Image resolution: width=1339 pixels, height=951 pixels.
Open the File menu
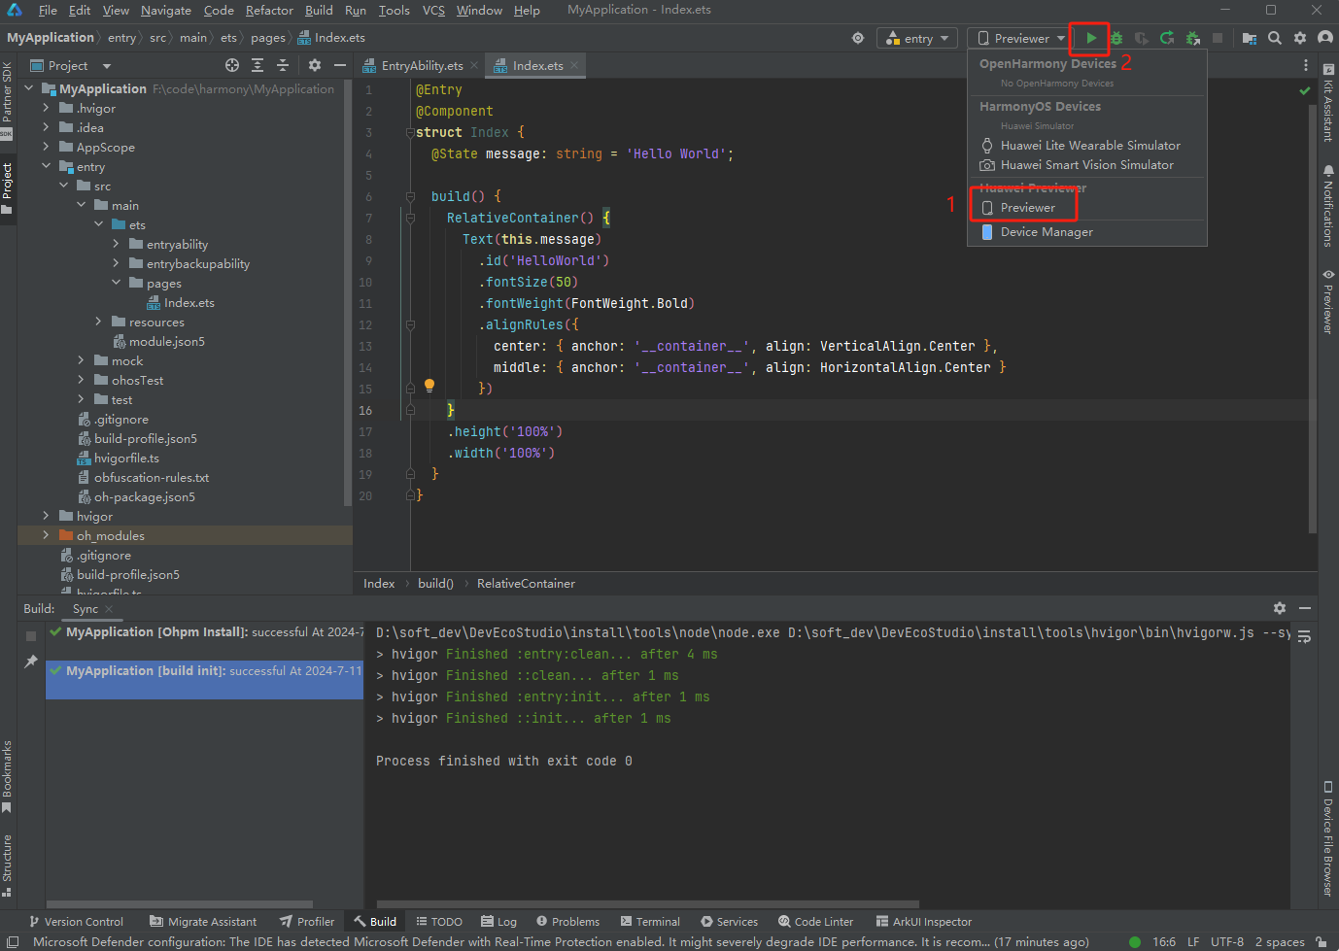(x=48, y=11)
